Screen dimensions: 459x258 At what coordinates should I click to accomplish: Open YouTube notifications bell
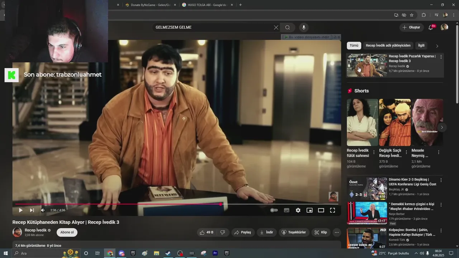(x=431, y=27)
